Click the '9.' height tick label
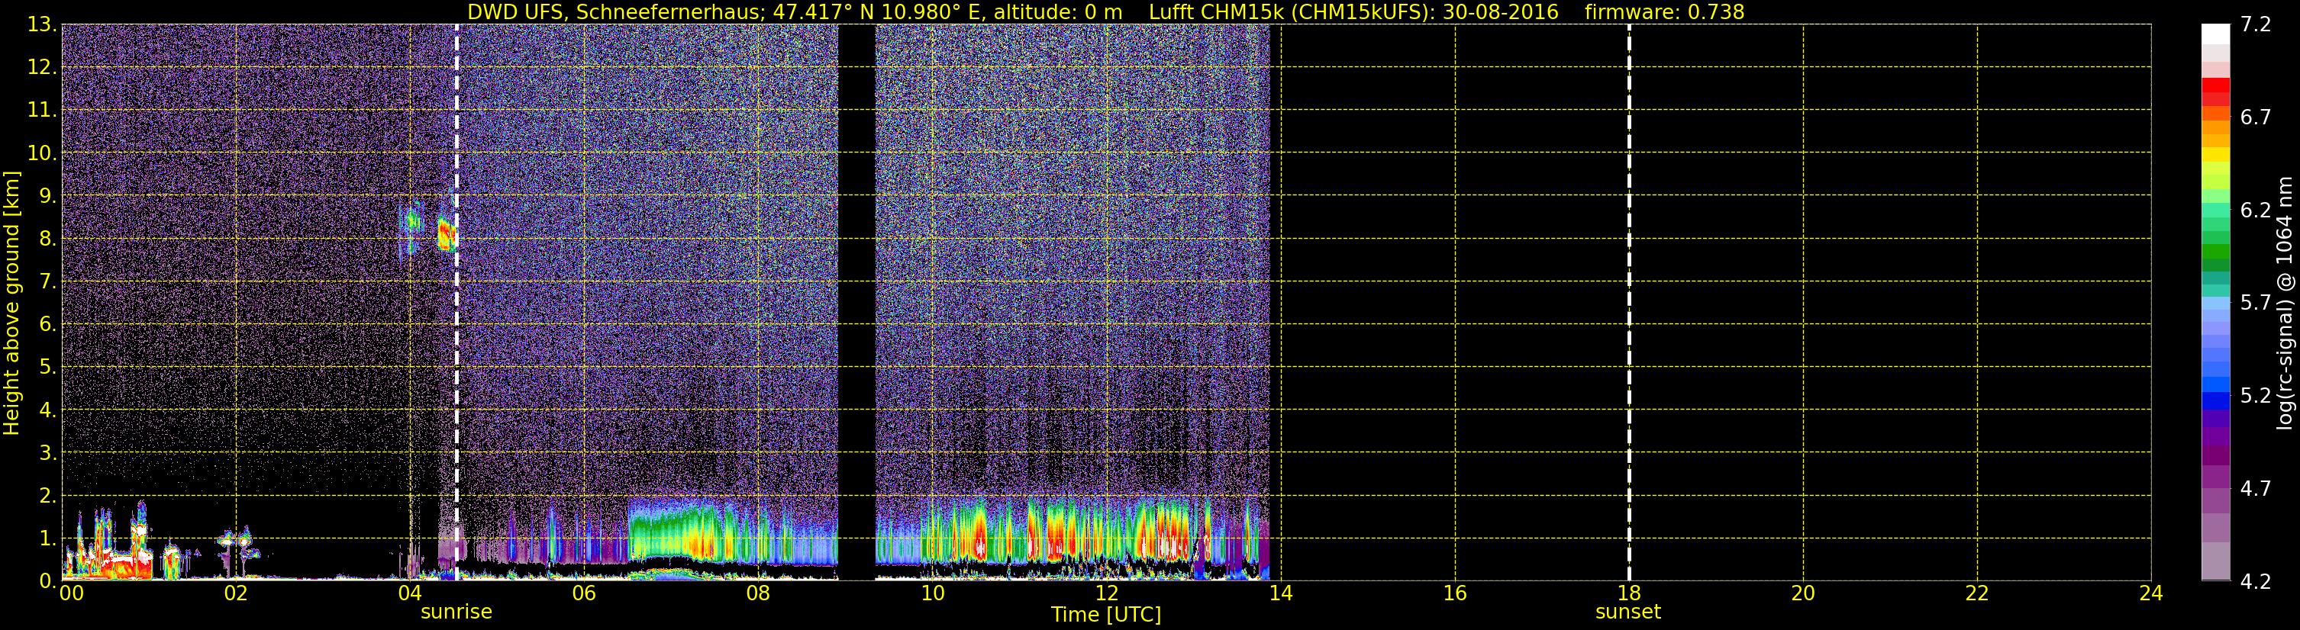 pos(47,196)
